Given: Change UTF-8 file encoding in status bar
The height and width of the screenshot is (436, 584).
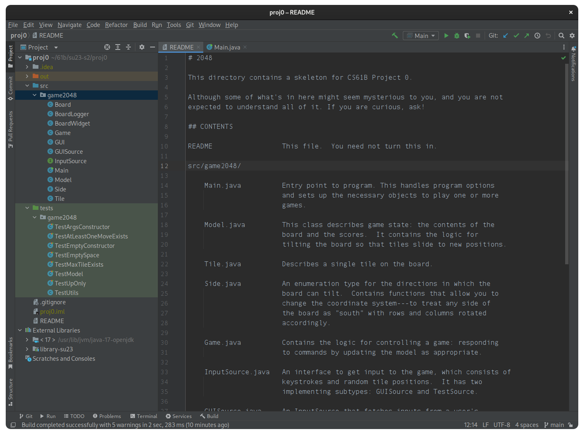Looking at the screenshot, I should pos(502,425).
